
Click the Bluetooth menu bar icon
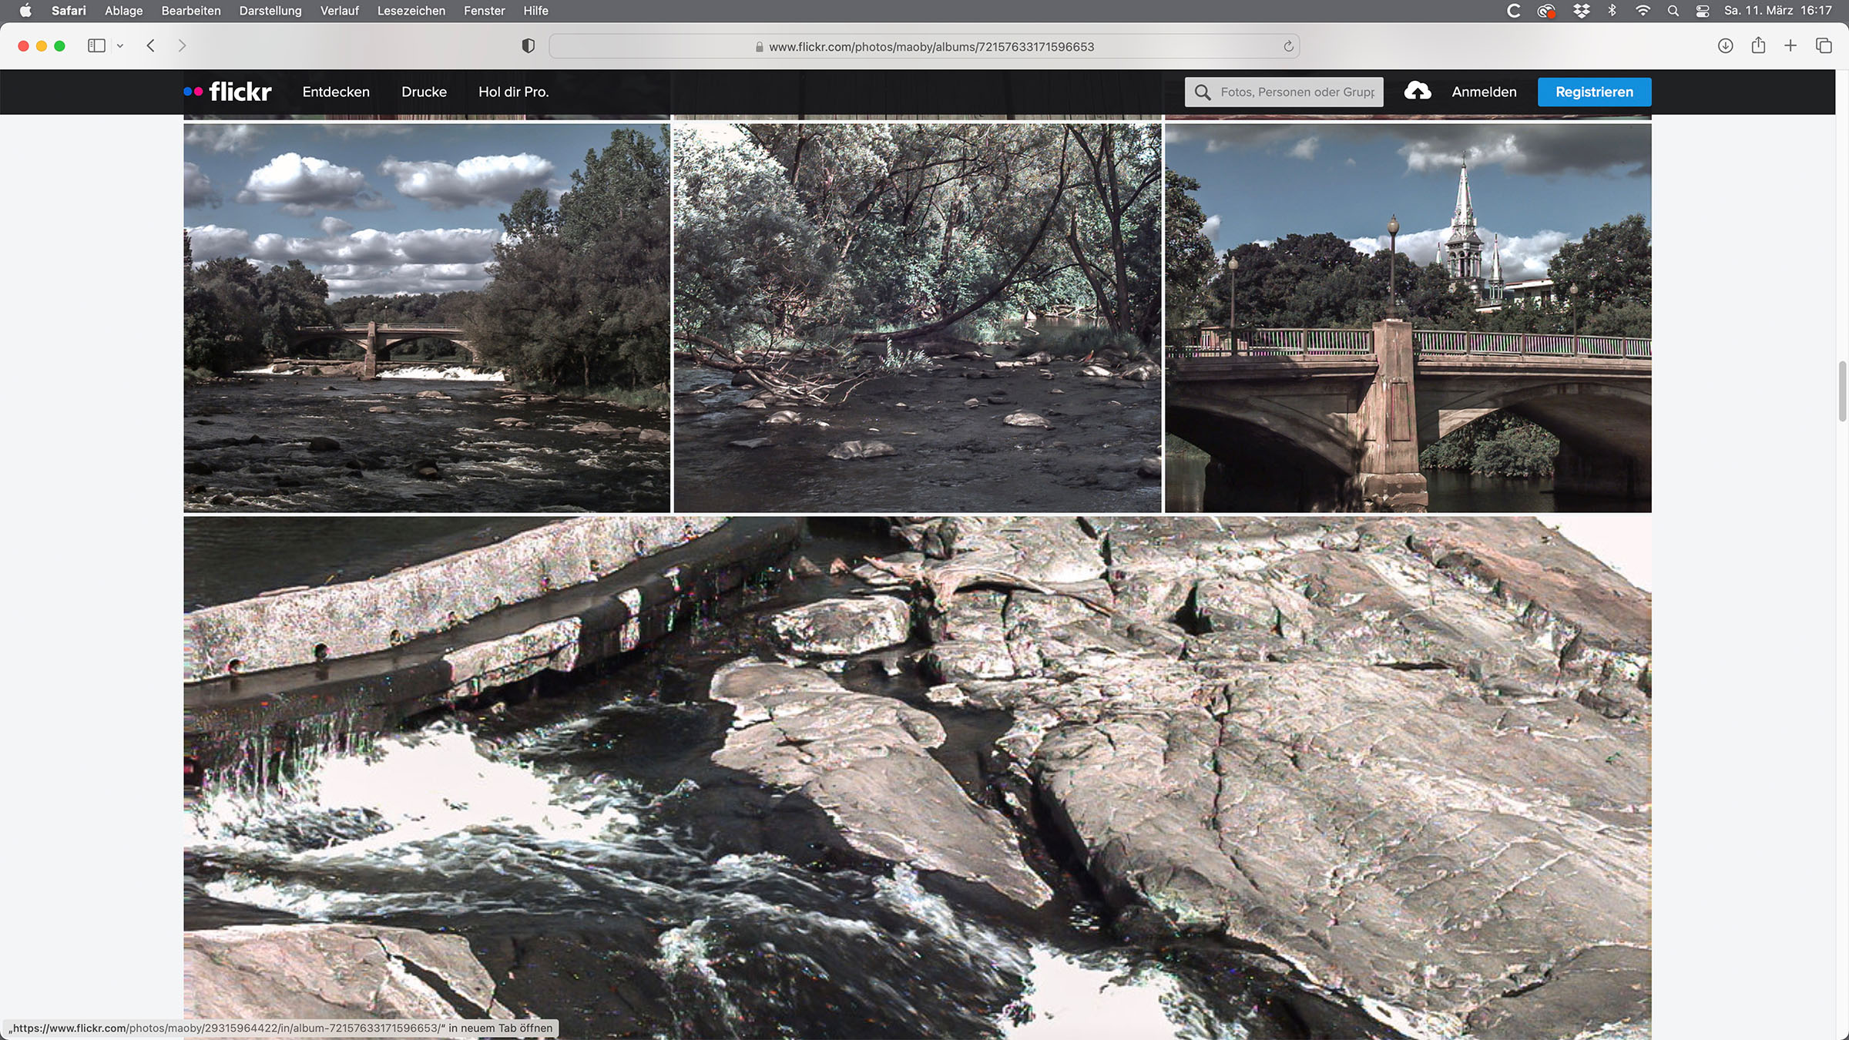click(1612, 11)
